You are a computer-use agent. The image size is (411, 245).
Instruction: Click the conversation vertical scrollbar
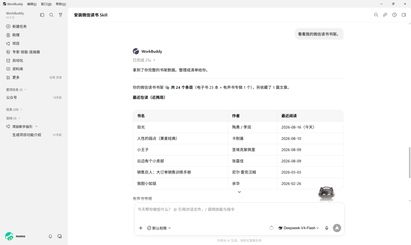tap(409, 163)
